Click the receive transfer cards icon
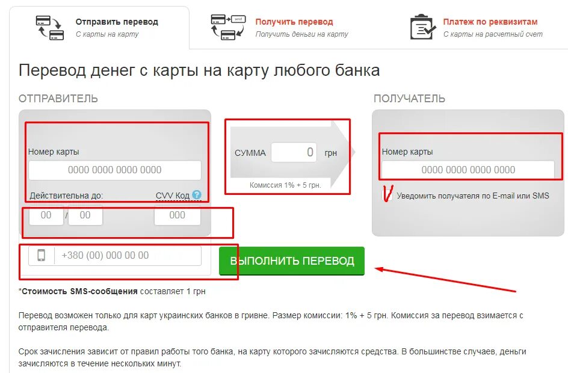This screenshot has width=568, height=373. [x=228, y=27]
